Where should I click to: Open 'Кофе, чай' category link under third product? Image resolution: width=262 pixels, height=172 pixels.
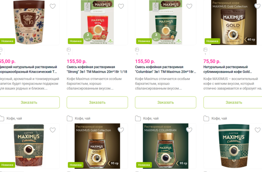tap(151, 118)
